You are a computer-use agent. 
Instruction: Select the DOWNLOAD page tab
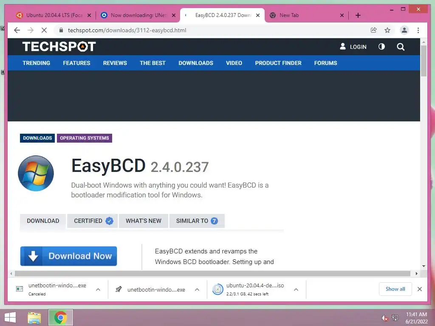pyautogui.click(x=43, y=221)
